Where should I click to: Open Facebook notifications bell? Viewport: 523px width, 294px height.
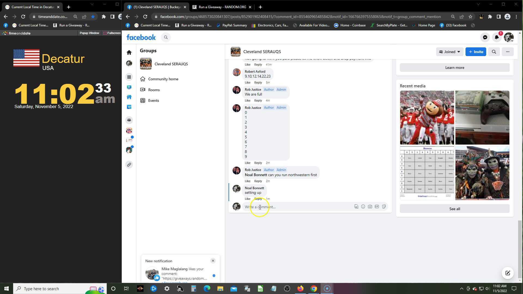coord(497,38)
